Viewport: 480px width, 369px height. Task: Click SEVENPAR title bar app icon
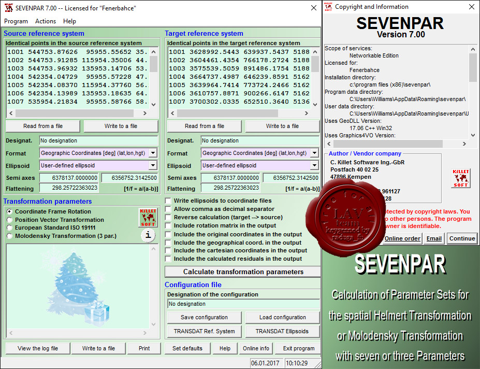click(x=9, y=8)
